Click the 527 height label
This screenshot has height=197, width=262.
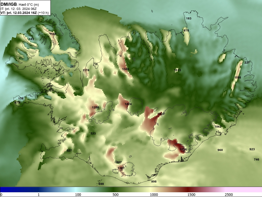point(69,151)
